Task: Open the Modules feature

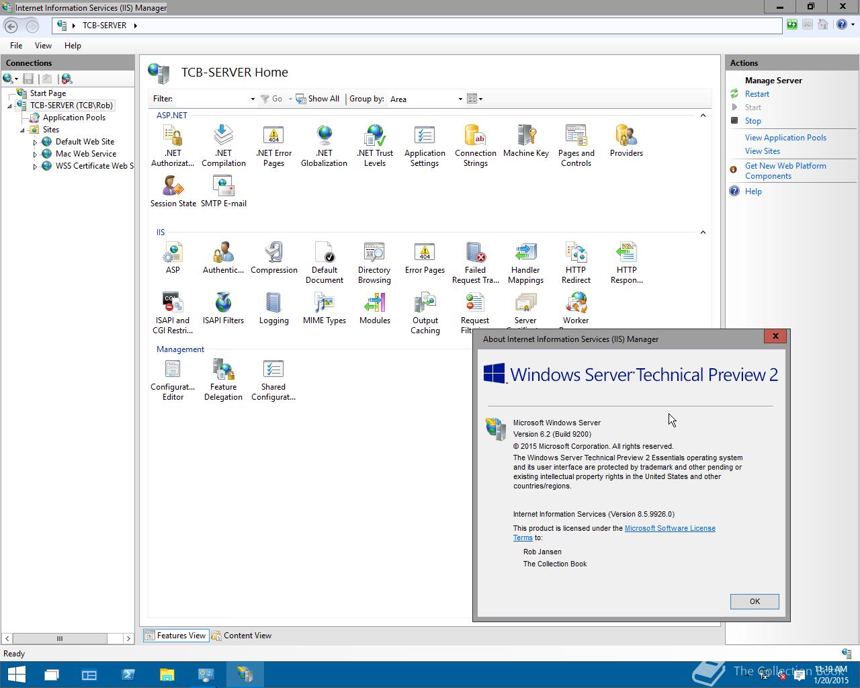Action: point(374,308)
